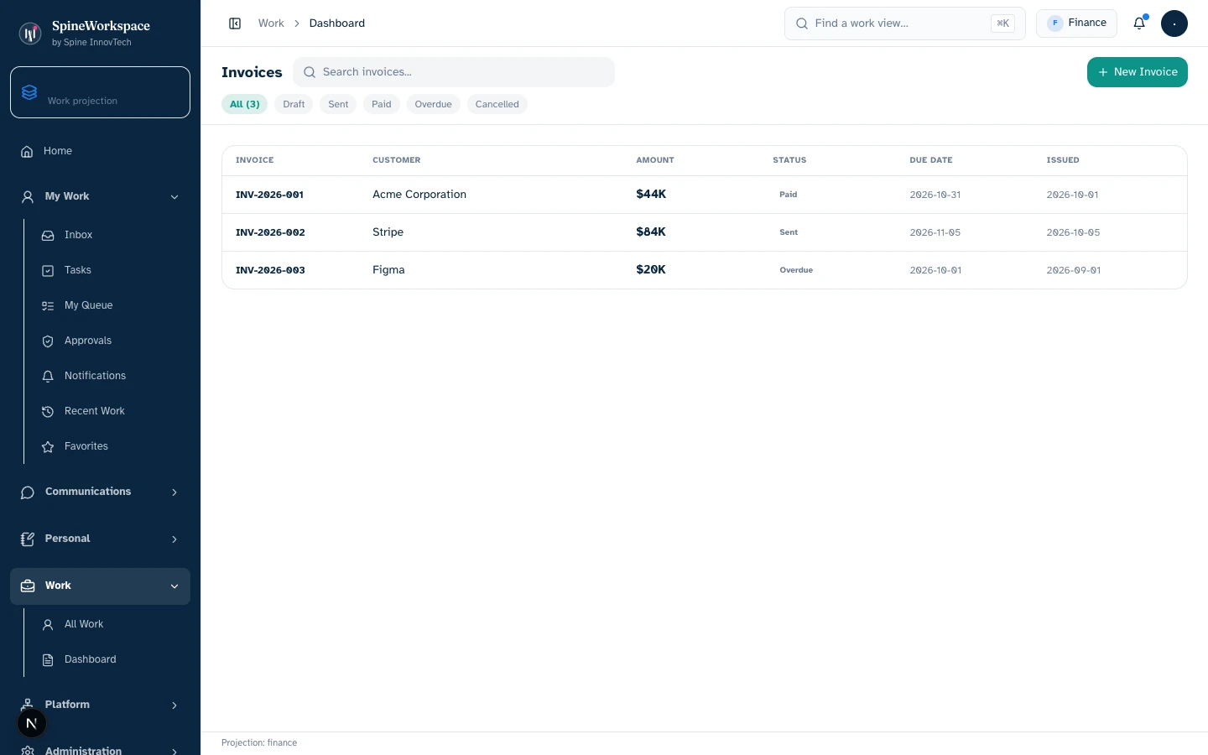Viewport: 1208px width, 755px height.
Task: Click the Overdue status badge for Figma
Action: tap(796, 270)
